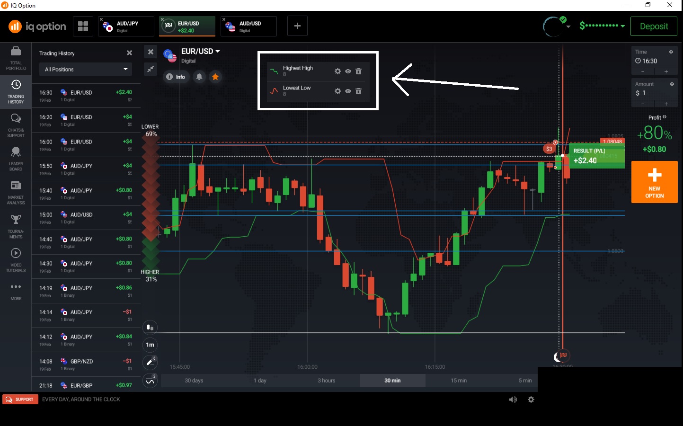683x426 pixels.
Task: Delete the Highest High indicator
Action: [358, 71]
